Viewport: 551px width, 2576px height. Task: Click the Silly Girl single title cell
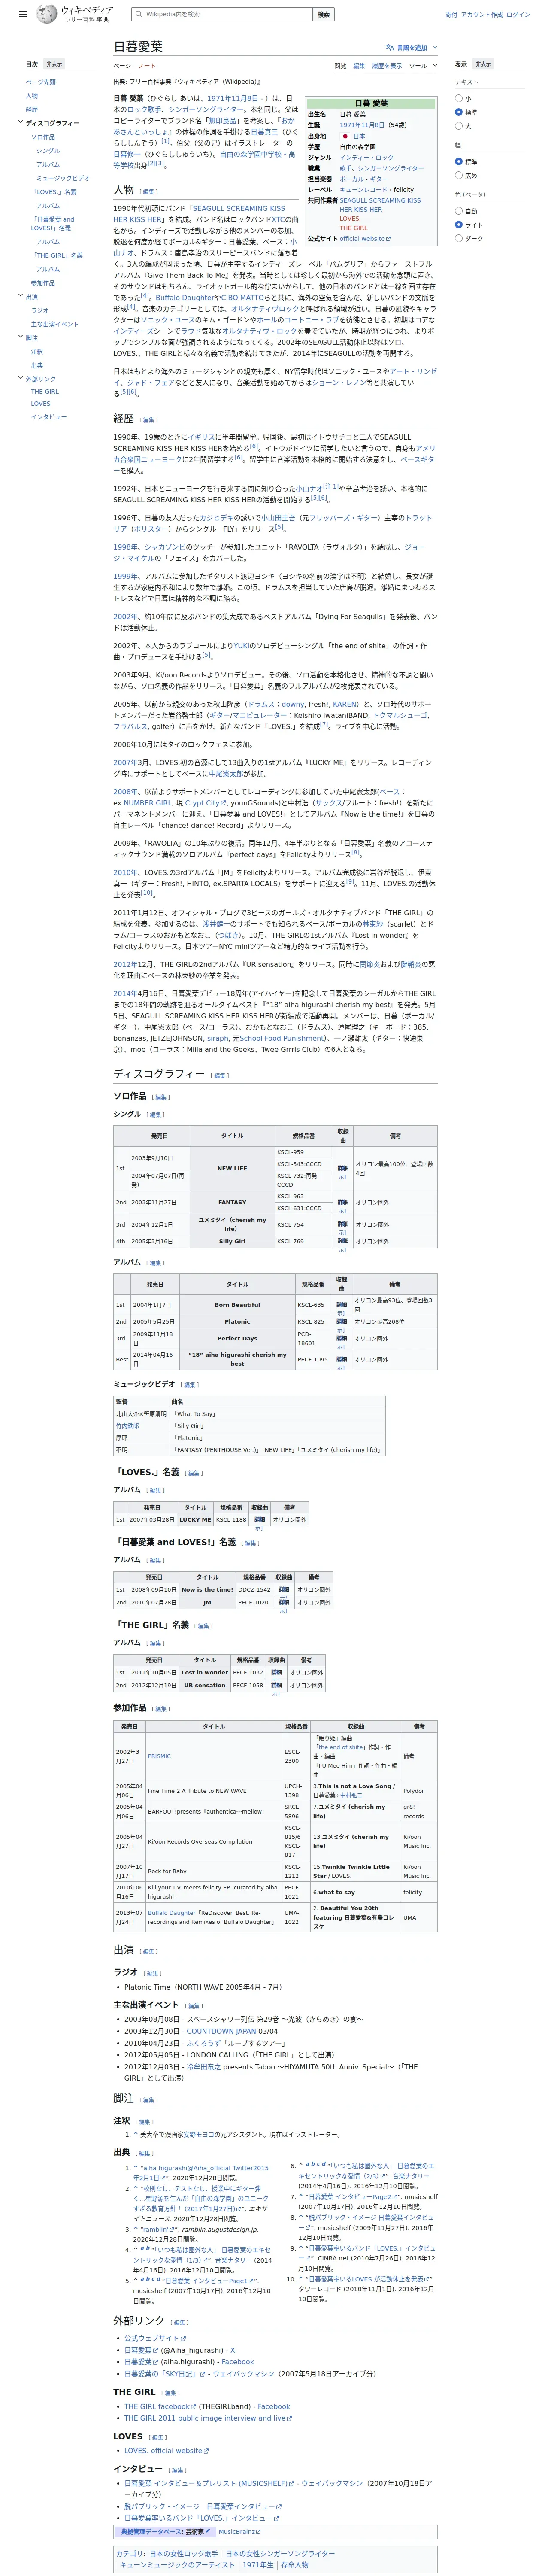coord(232,1241)
